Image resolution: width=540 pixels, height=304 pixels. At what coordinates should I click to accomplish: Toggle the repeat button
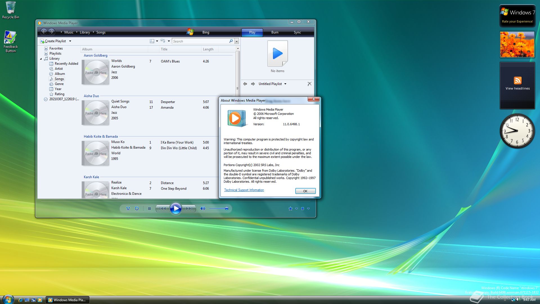pyautogui.click(x=137, y=209)
